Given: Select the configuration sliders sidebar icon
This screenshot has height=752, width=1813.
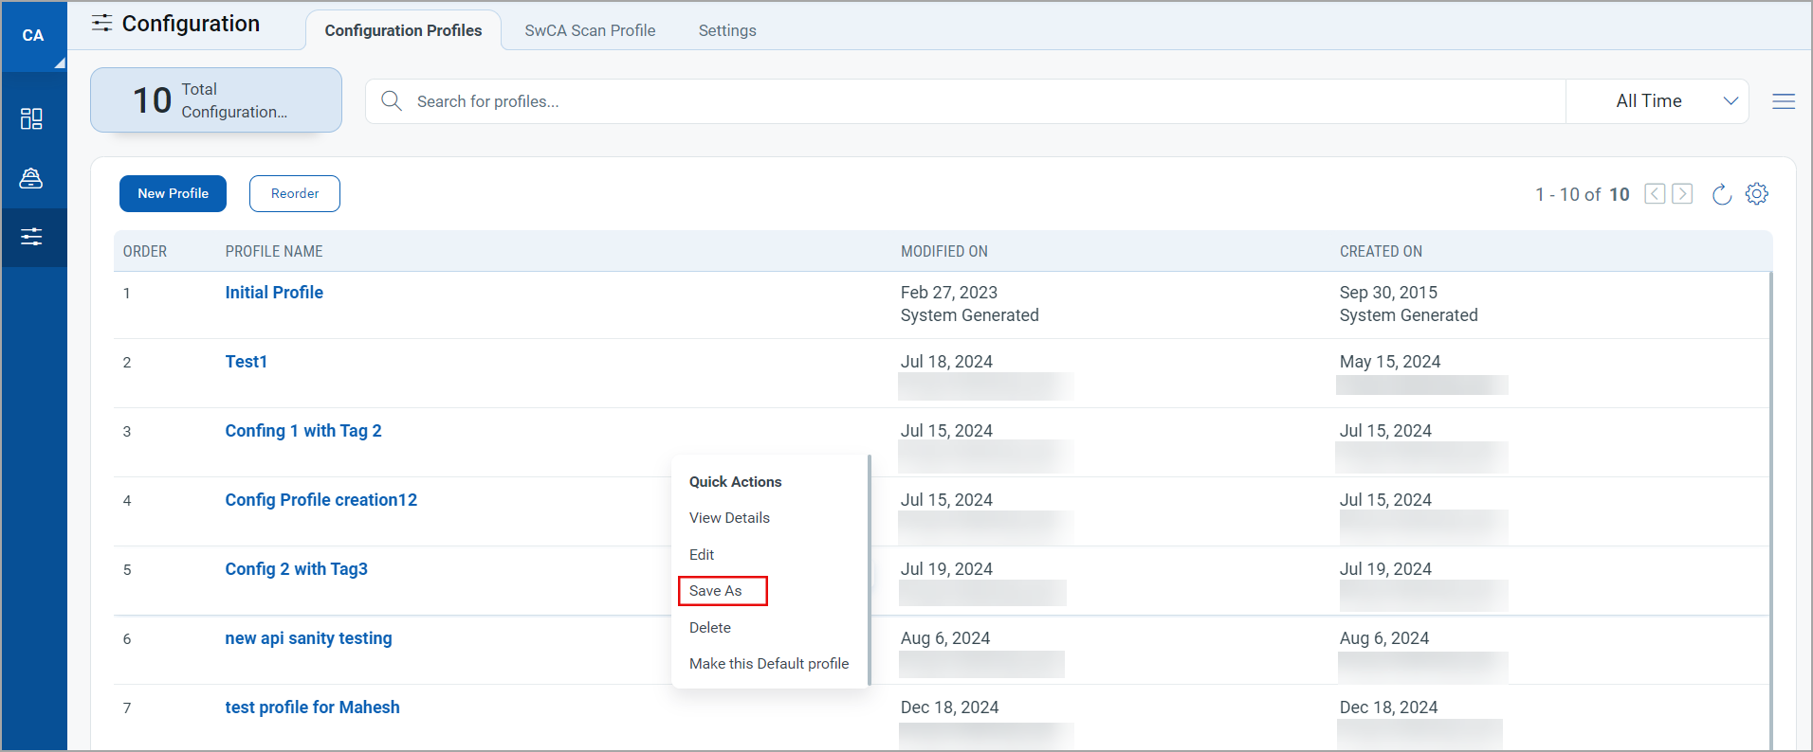Looking at the screenshot, I should click(32, 237).
